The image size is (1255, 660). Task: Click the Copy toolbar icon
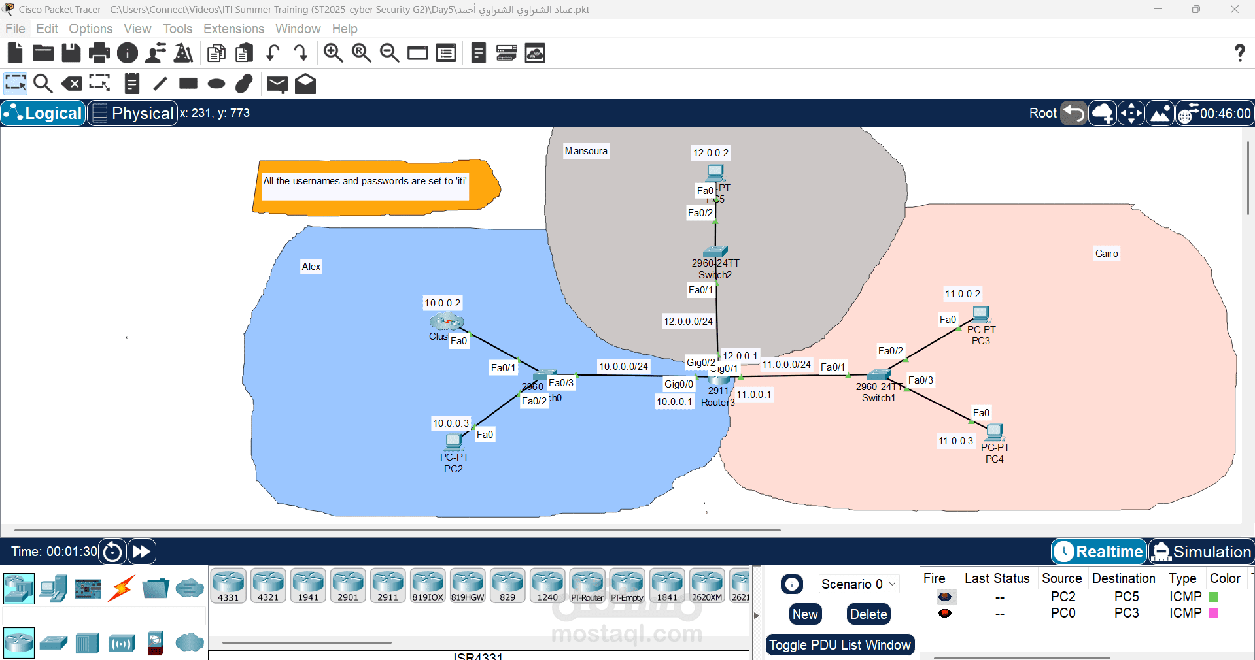coord(216,53)
